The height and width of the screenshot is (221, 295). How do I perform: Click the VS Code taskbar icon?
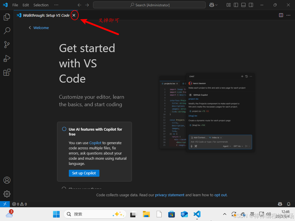197,214
